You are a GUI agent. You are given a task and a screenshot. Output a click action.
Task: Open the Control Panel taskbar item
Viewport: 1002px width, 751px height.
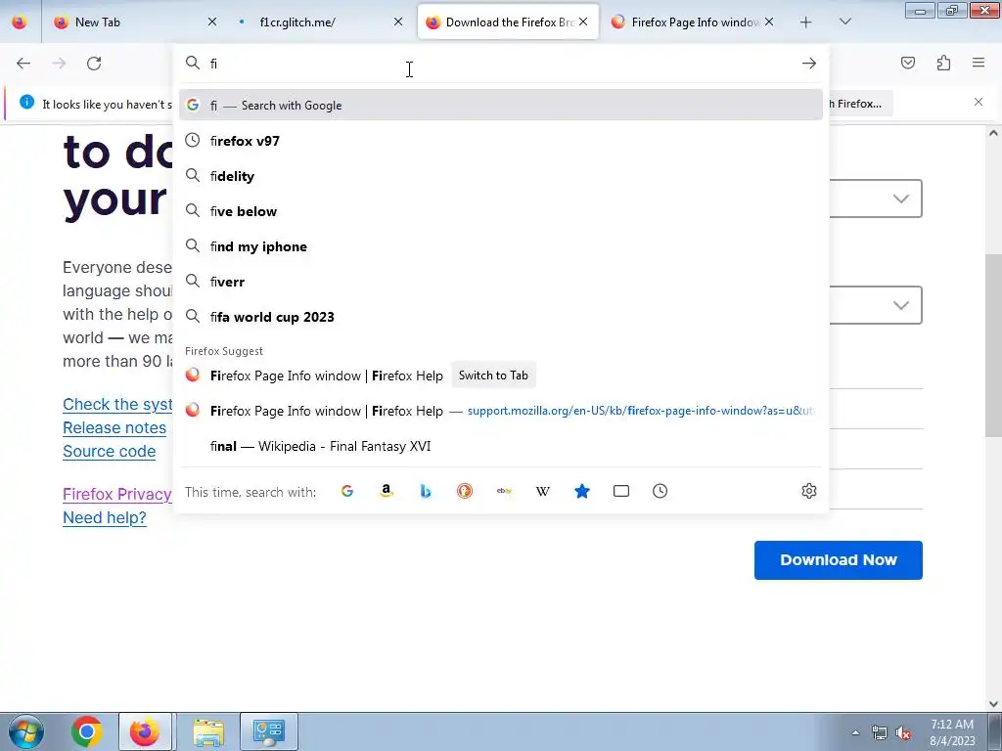[x=269, y=731]
